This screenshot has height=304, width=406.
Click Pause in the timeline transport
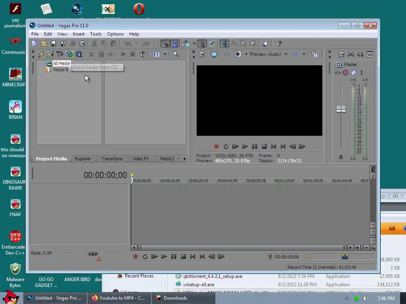[174, 256]
